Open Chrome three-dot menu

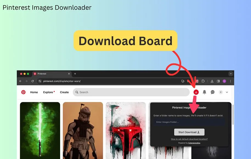click(230, 81)
